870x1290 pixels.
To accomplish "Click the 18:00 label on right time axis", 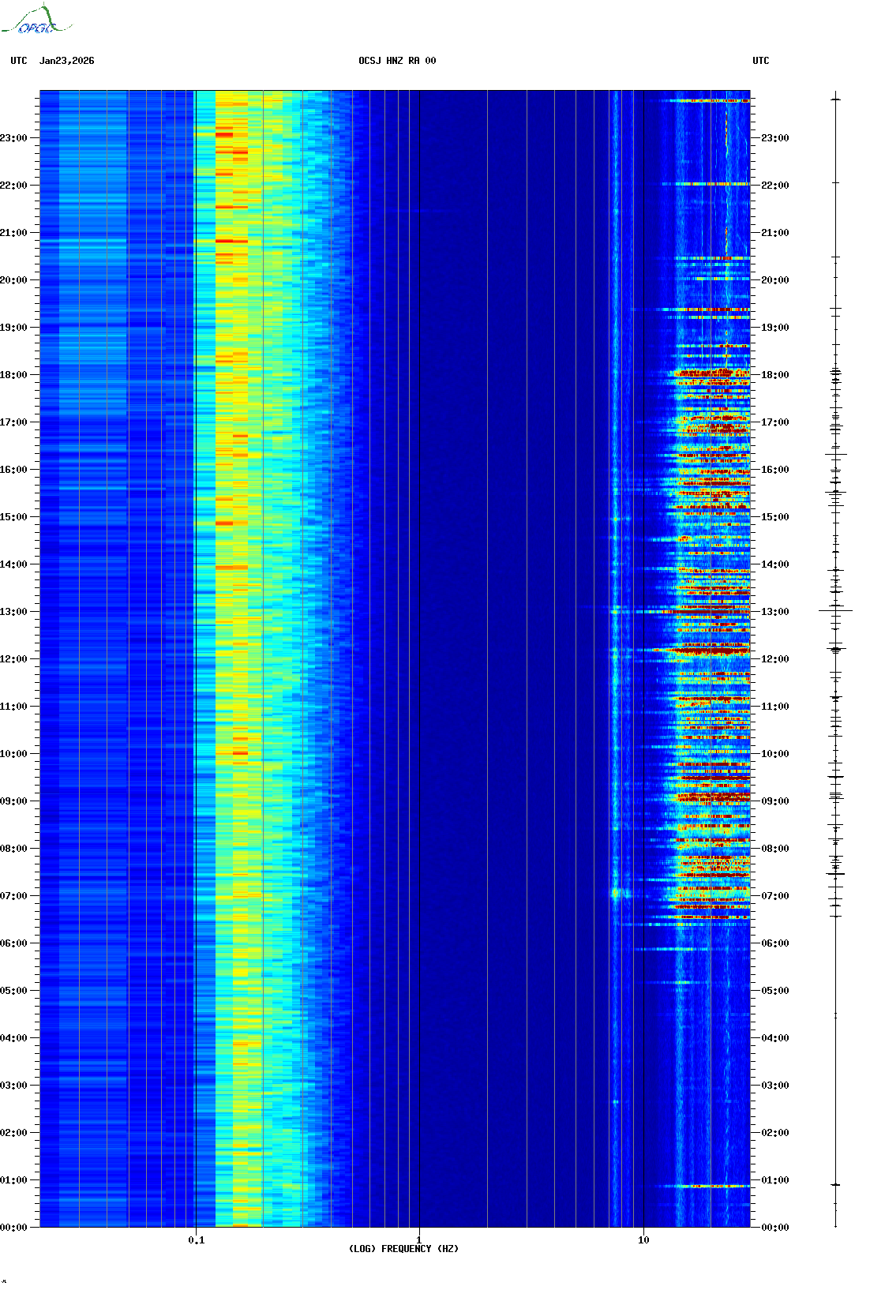I will (774, 375).
